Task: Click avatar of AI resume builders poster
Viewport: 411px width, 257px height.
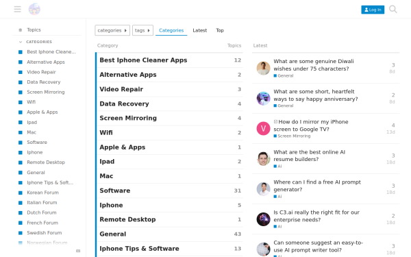Action: [263, 159]
